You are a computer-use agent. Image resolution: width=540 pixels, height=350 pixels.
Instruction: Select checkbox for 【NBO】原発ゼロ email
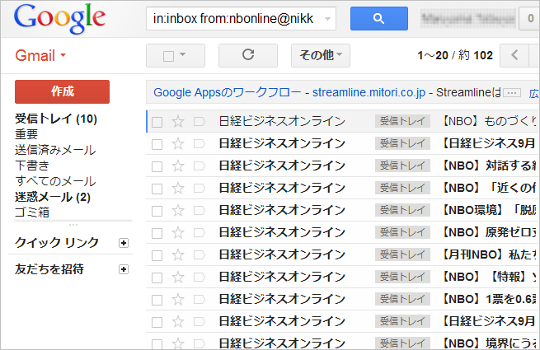(157, 233)
